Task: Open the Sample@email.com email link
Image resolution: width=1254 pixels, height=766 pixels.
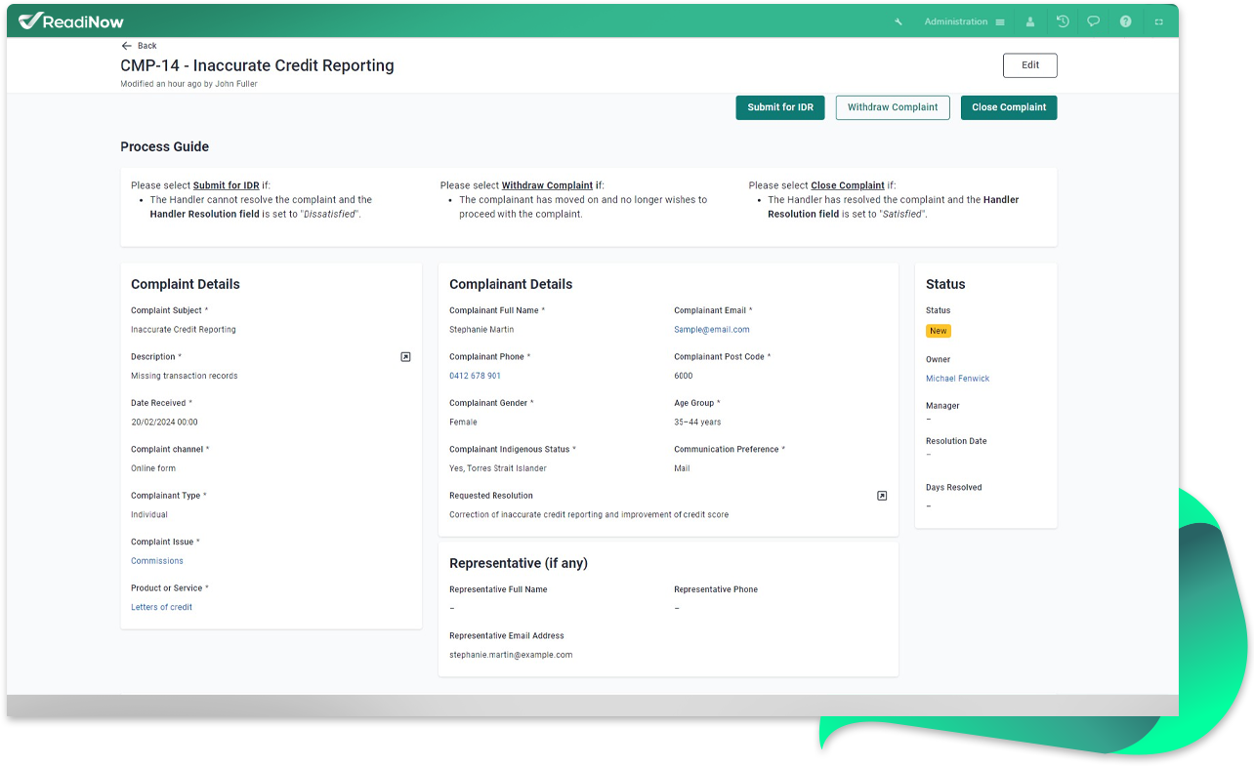Action: tap(711, 330)
